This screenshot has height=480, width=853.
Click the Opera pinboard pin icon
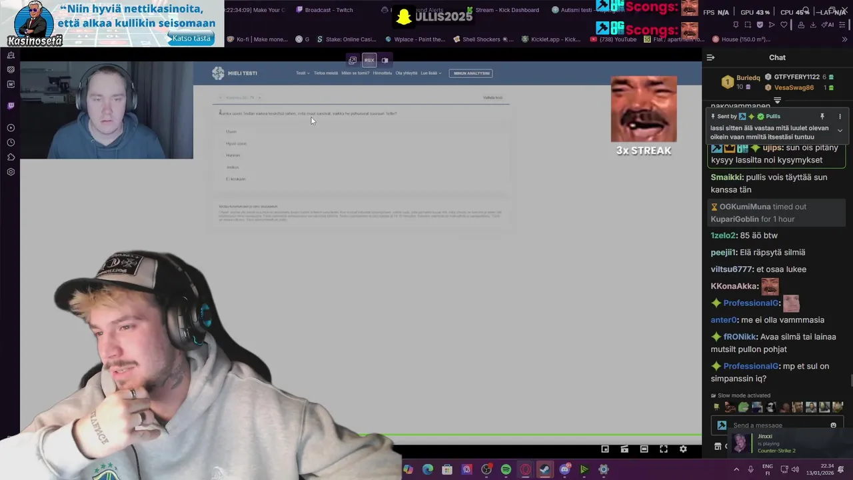tap(736, 25)
